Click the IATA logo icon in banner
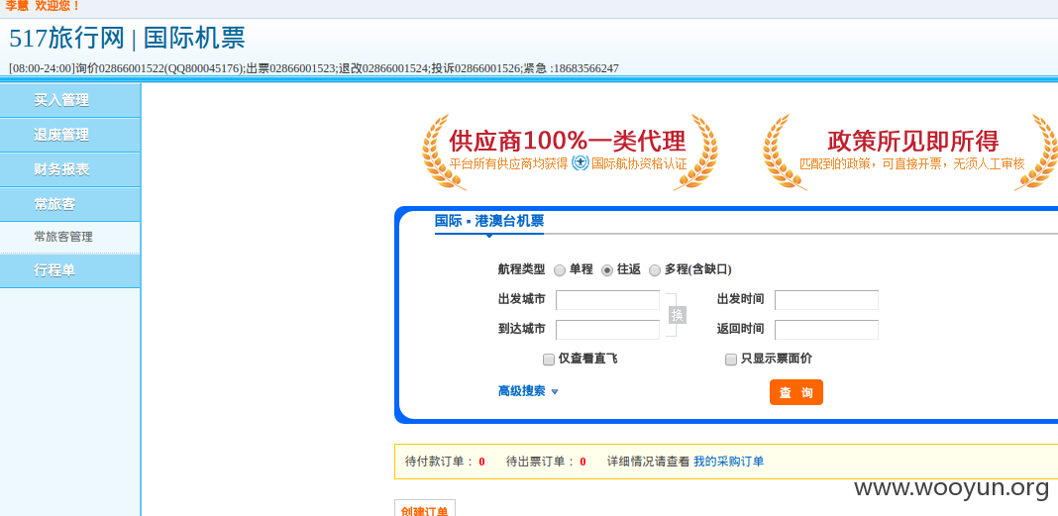This screenshot has height=516, width=1058. (x=581, y=163)
